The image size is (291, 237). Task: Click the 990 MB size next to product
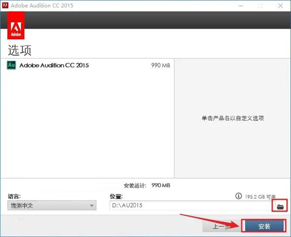(x=161, y=66)
